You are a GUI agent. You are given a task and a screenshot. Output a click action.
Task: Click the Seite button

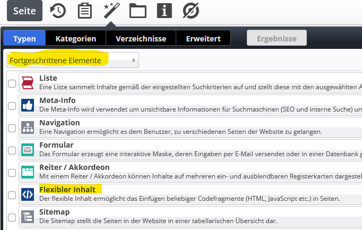click(24, 11)
